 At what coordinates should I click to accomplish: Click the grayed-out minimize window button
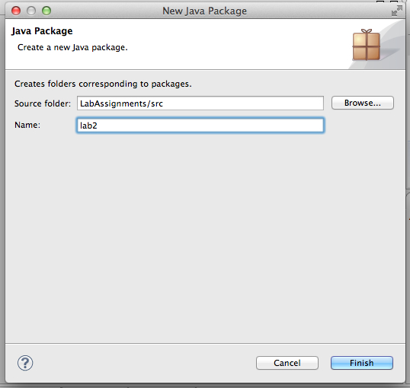coord(31,11)
